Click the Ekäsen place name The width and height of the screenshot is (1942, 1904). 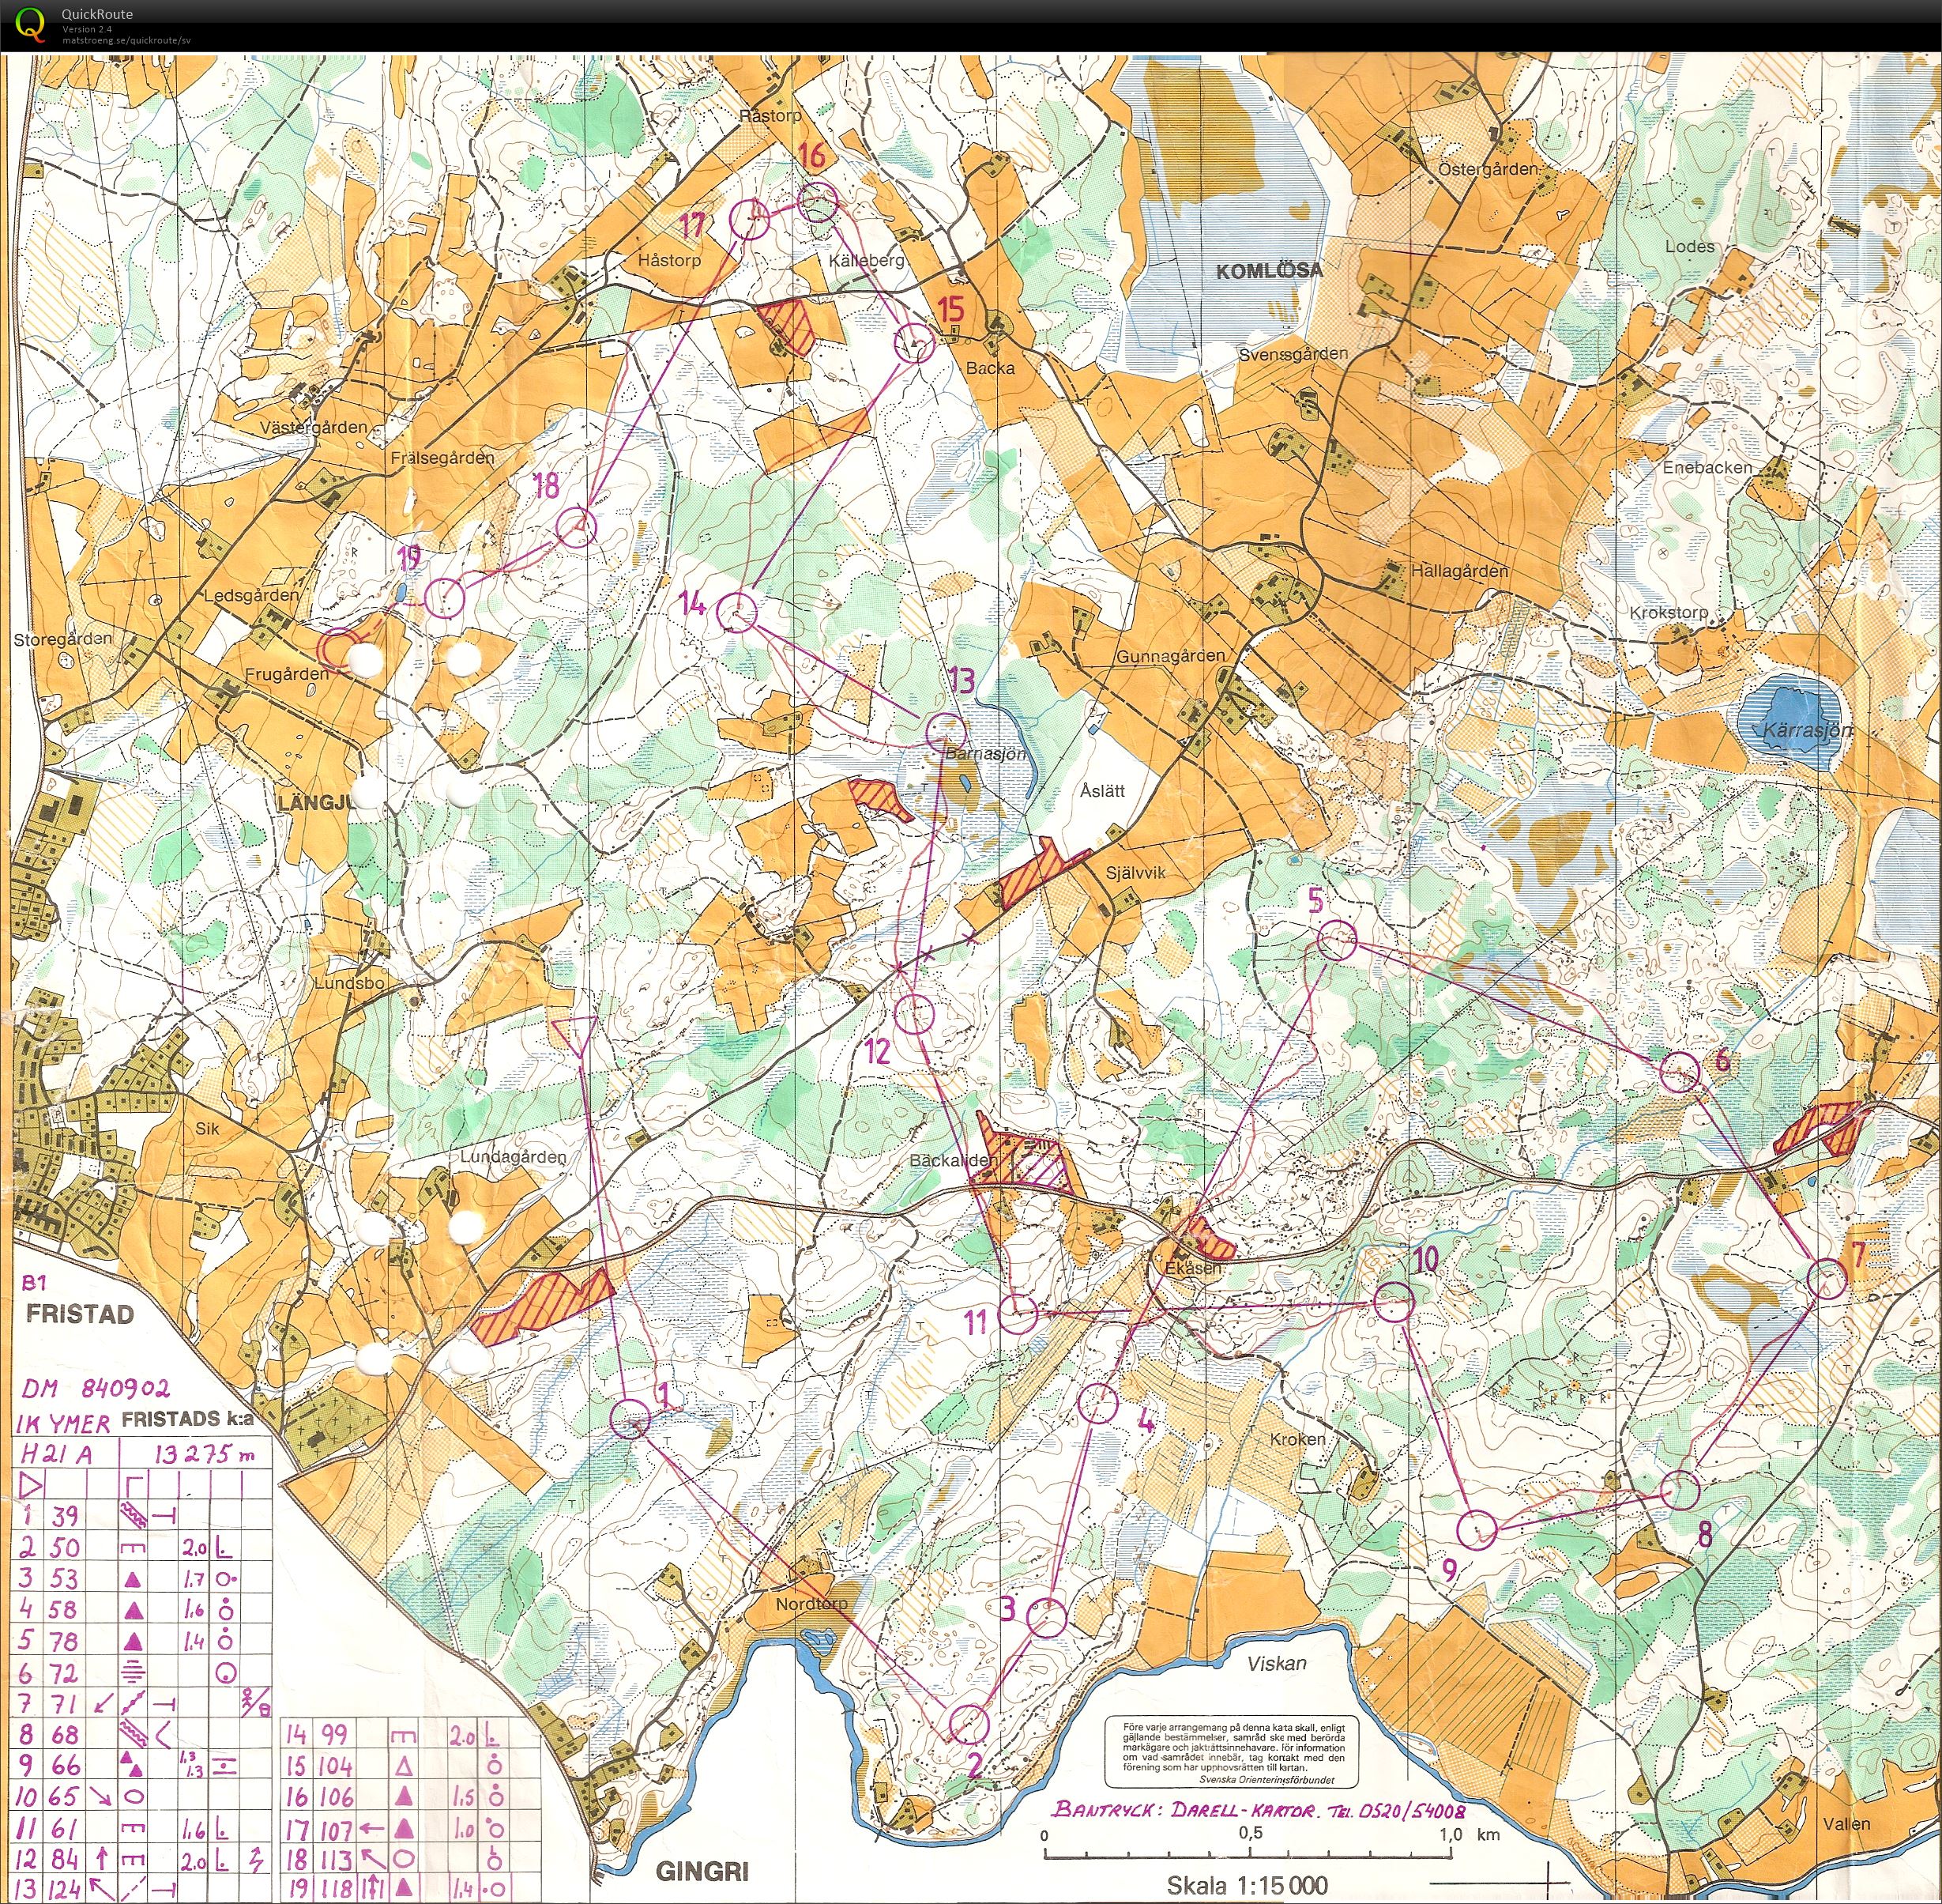coord(1193,1268)
